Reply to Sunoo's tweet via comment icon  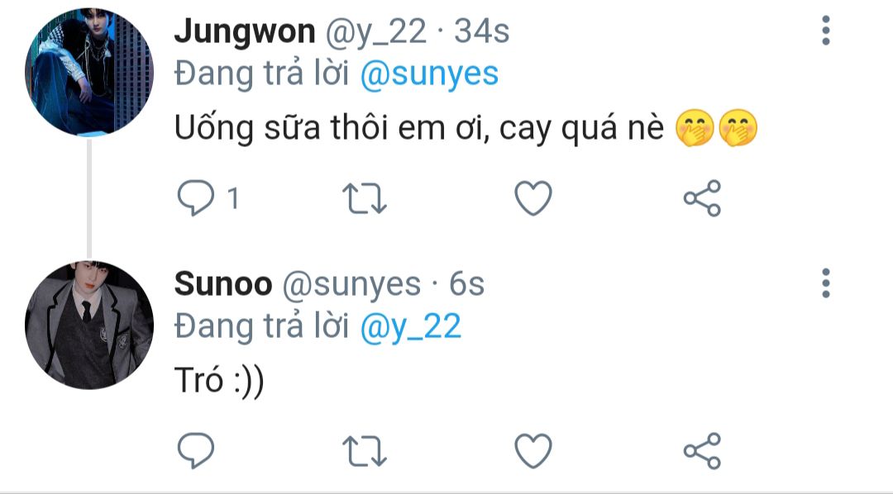point(196,451)
